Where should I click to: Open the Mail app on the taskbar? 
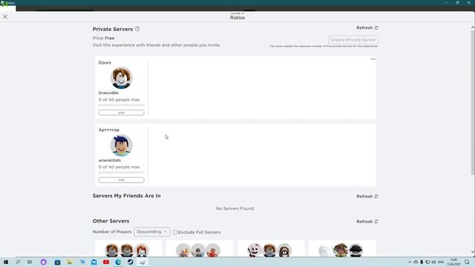pyautogui.click(x=94, y=262)
